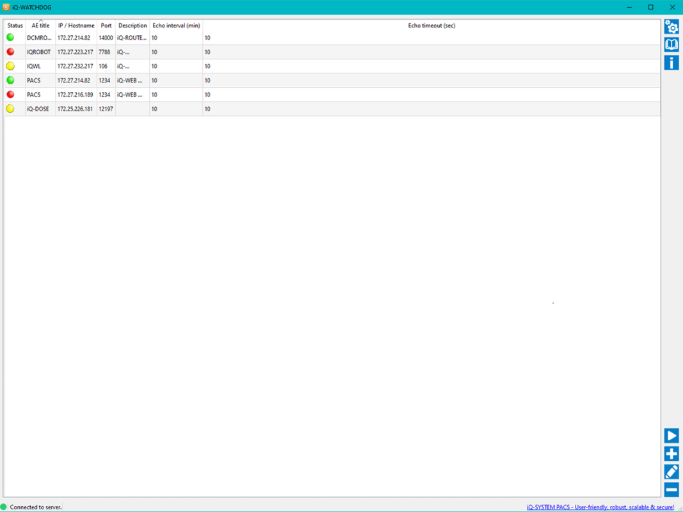Click IP address 172.27.223.217

76,52
